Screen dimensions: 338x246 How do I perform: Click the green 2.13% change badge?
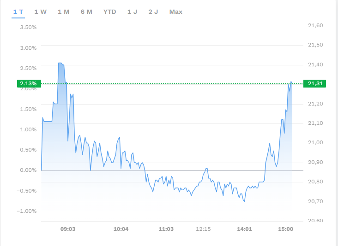(x=29, y=83)
